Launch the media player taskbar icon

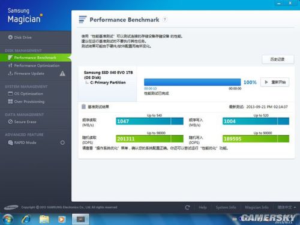click(x=62, y=219)
